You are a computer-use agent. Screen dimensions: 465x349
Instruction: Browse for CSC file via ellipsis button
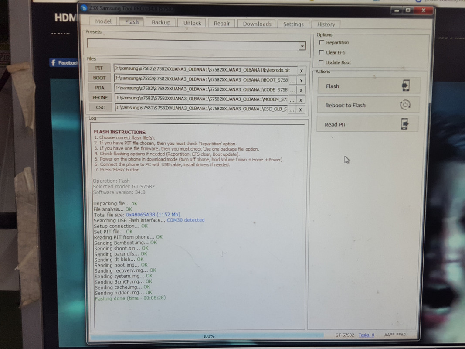292,110
